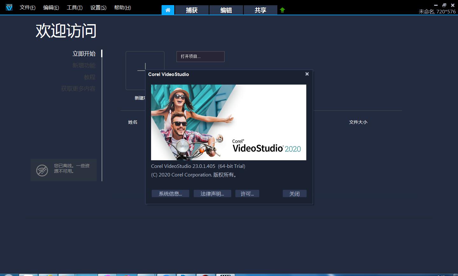Select 立即开始 in the welcome sidebar
Image resolution: width=458 pixels, height=276 pixels.
pos(84,53)
